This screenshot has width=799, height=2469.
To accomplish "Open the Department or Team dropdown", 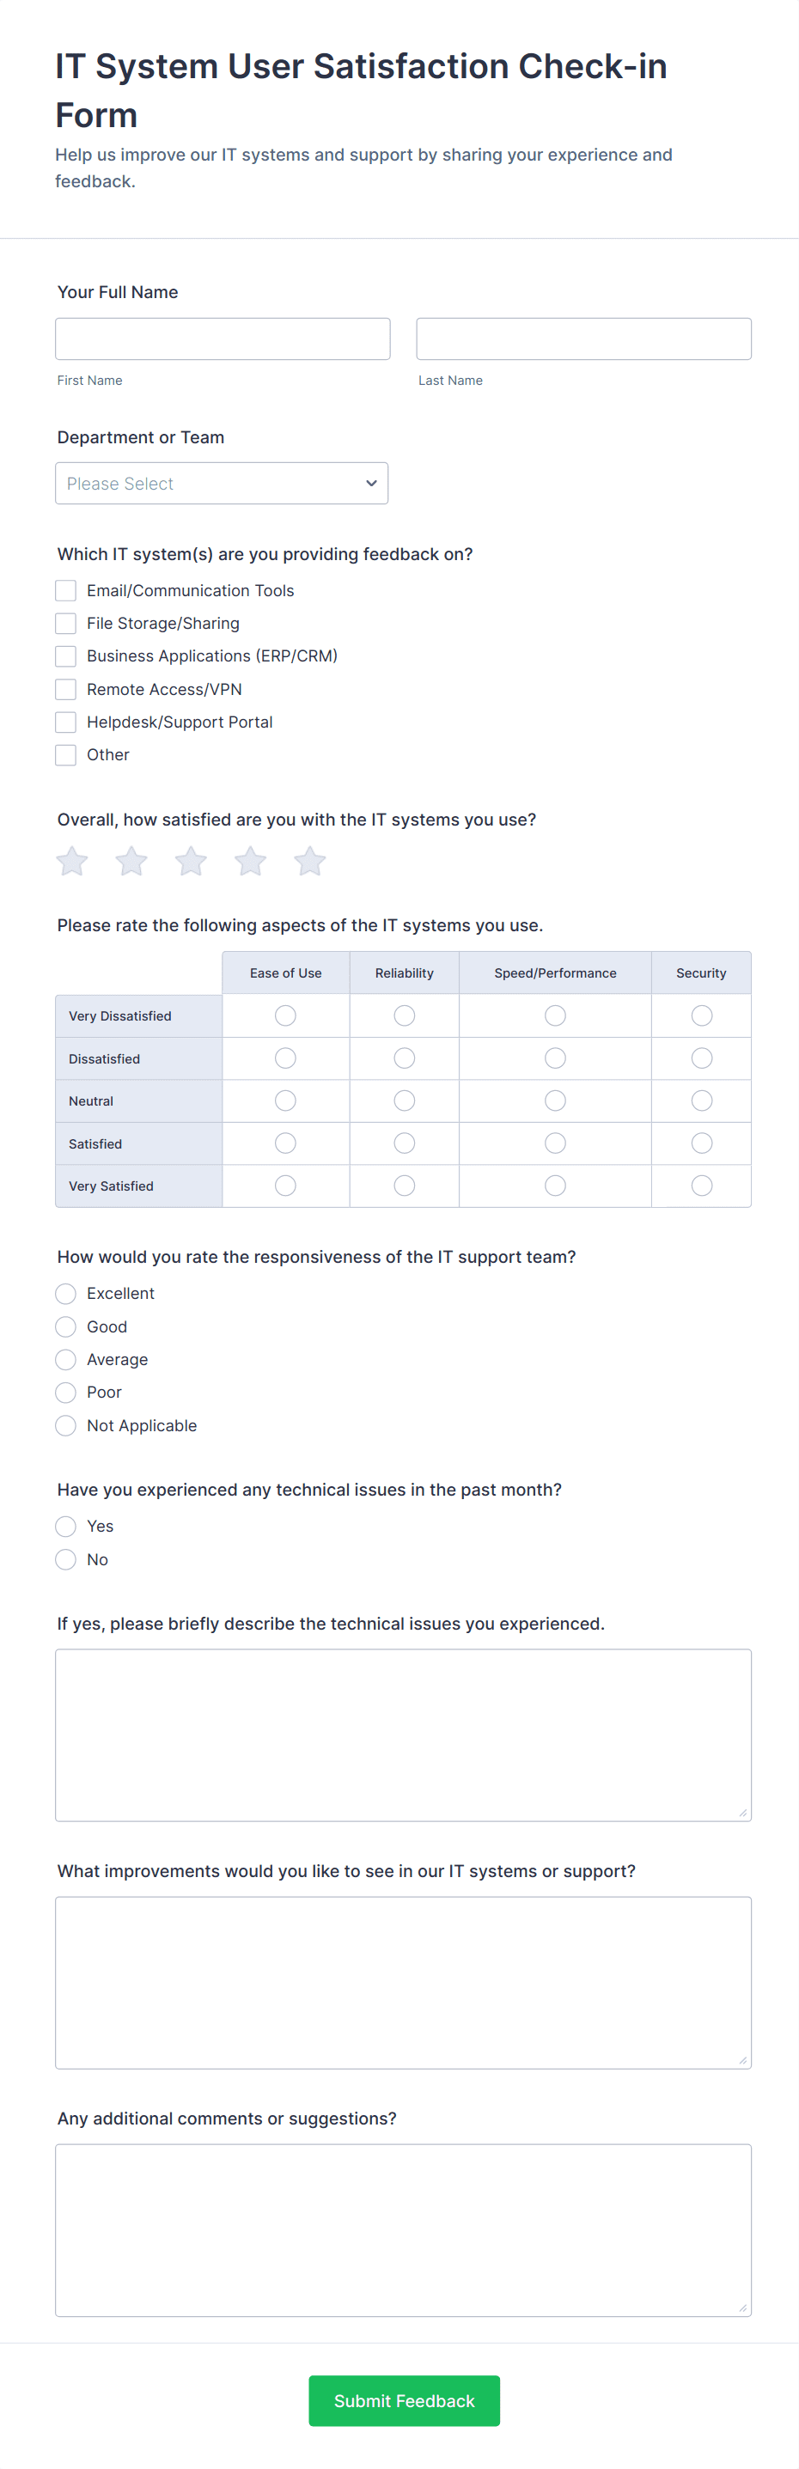I will pos(222,483).
